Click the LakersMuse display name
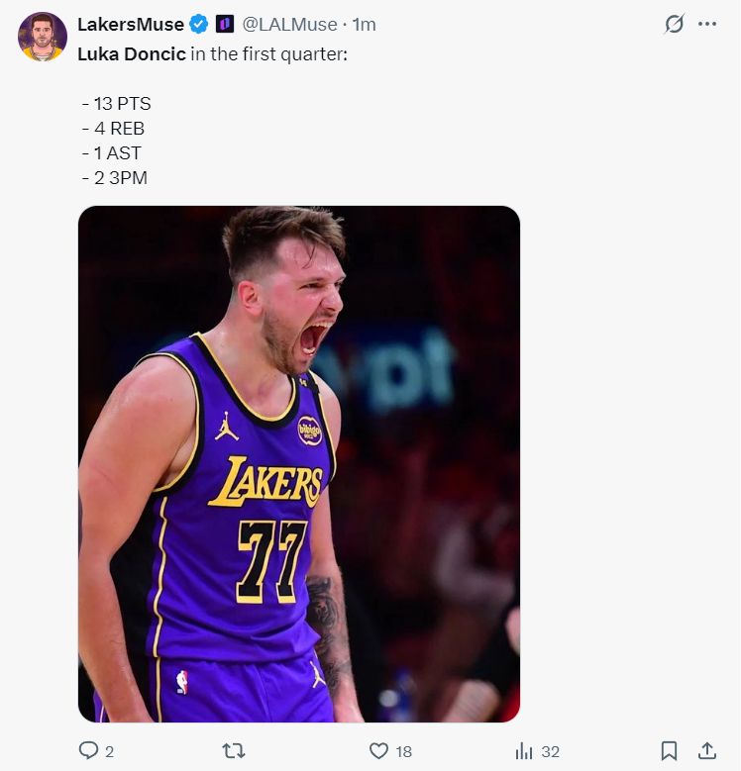Screen dimensions: 741x771 131,24
